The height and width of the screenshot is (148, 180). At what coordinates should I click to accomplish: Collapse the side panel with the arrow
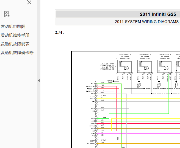tap(39, 81)
